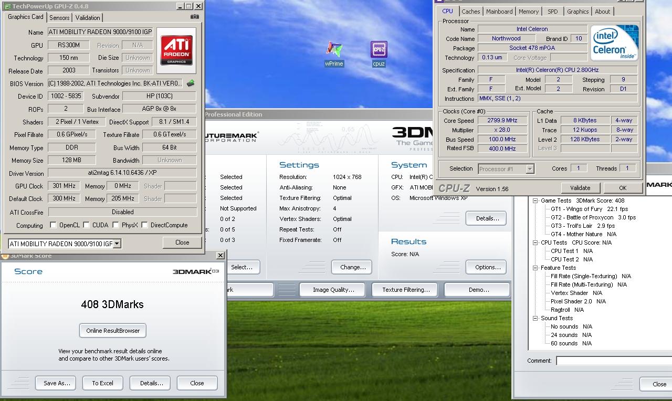Open the wPrime desktop icon
This screenshot has width=672, height=401.
(x=334, y=50)
